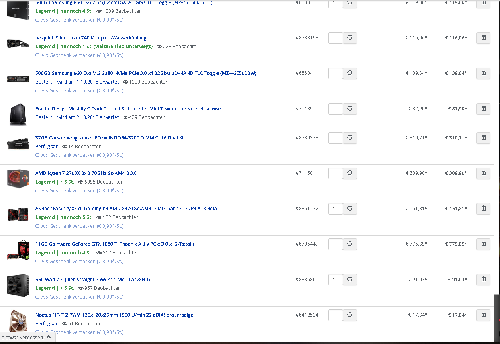Click the Corsair Vengeance RAM thumbnail
The image size is (500, 344).
[x=18, y=143]
